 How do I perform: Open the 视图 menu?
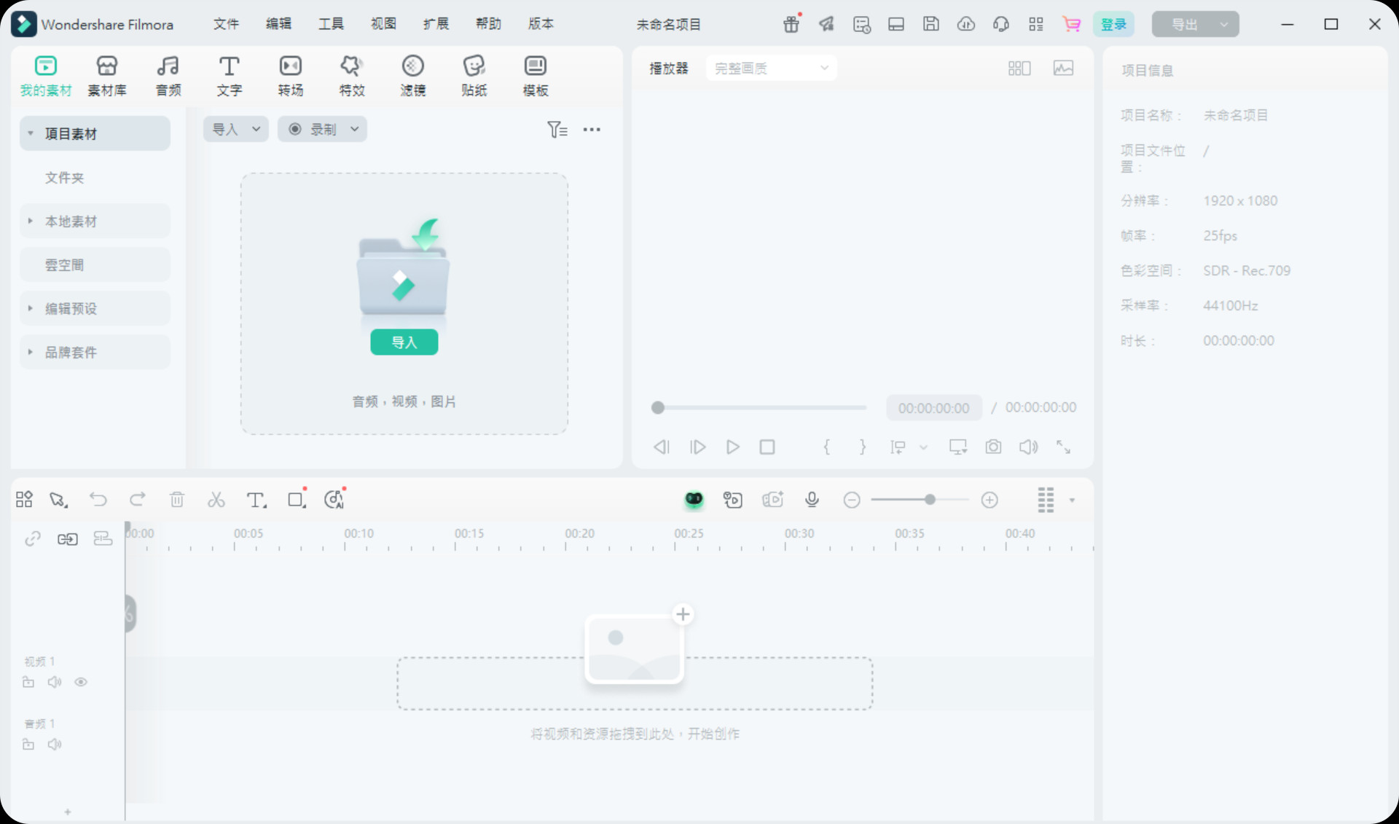(x=383, y=24)
